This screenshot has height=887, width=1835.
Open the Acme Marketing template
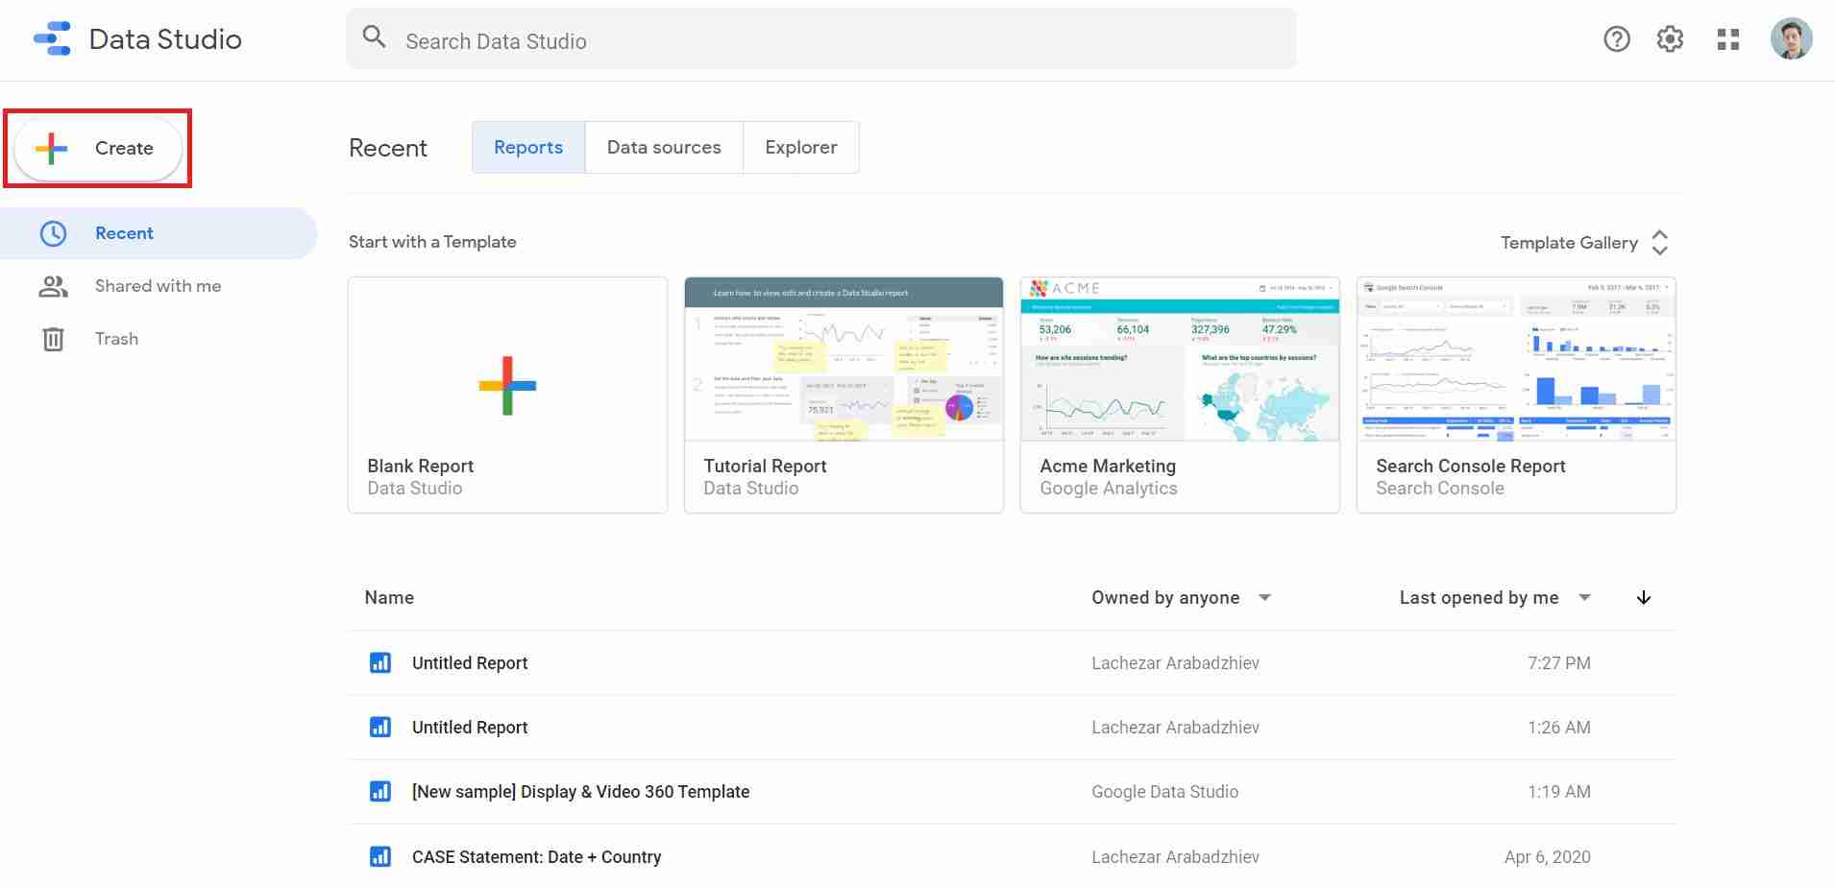coord(1180,395)
